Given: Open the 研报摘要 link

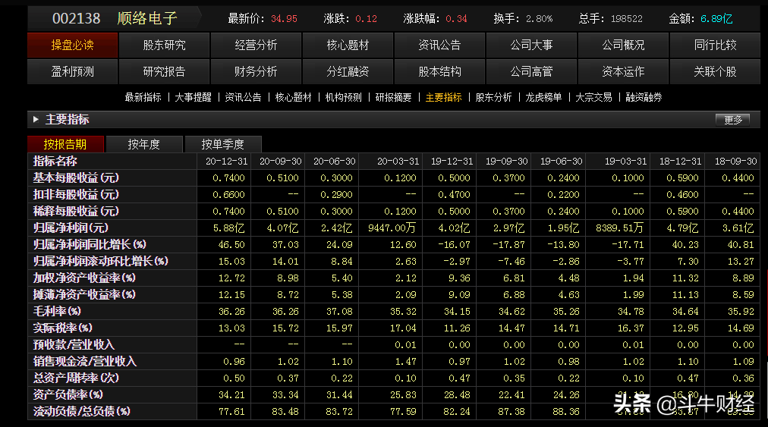Looking at the screenshot, I should click(x=393, y=97).
